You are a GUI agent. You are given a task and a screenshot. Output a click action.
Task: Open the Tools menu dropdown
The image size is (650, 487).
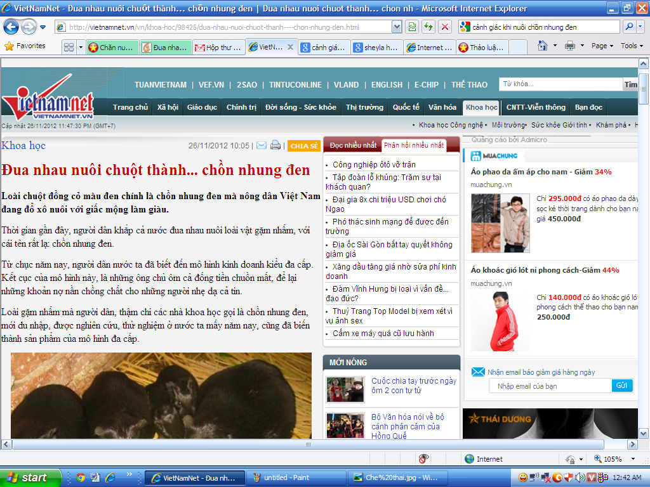(x=632, y=46)
